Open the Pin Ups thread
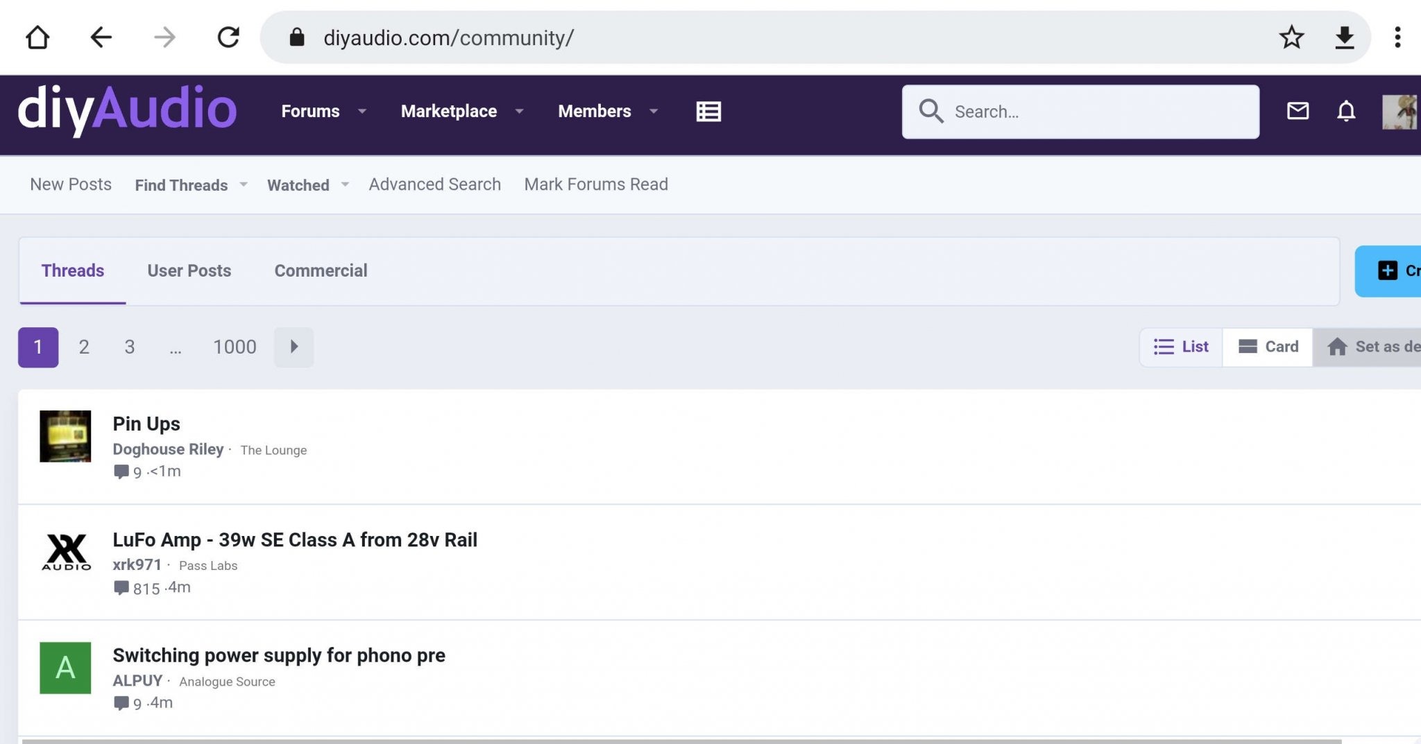This screenshot has height=744, width=1421. click(146, 424)
